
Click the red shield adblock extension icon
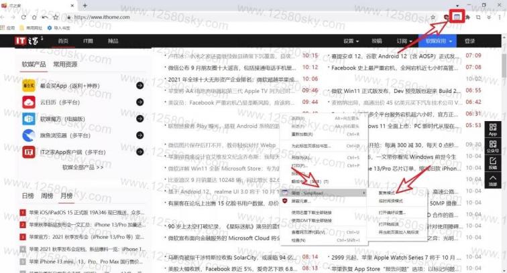tap(446, 17)
